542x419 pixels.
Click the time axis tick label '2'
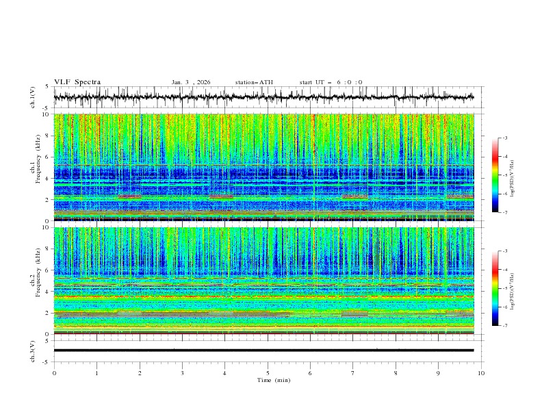pos(140,373)
